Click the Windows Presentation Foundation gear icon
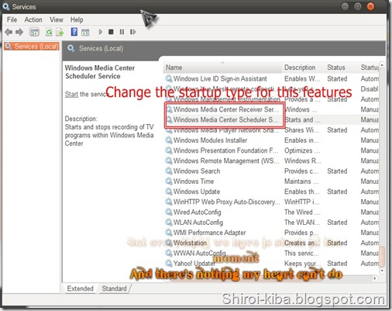This screenshot has width=392, height=311. [169, 150]
